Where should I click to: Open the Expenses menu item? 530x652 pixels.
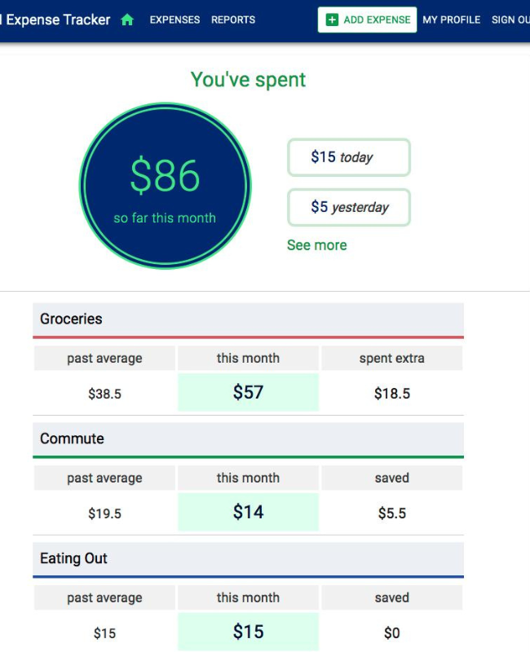pyautogui.click(x=174, y=20)
